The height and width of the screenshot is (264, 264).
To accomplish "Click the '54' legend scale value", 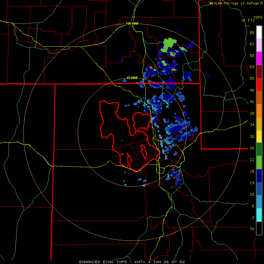I will tap(252, 67).
